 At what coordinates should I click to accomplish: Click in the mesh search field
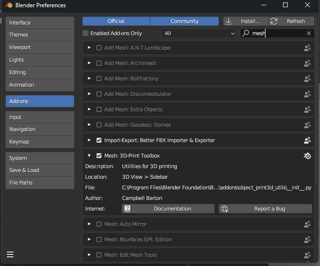point(277,33)
